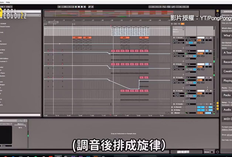Toggle the Loop switch in transport
The image size is (232, 157).
pos(168,7)
